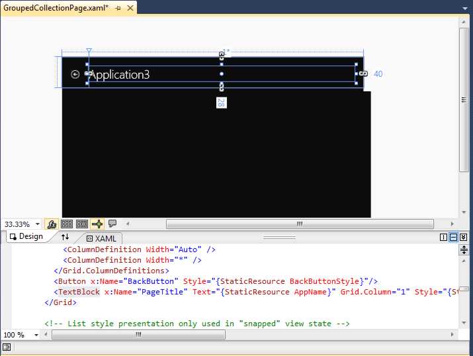The height and width of the screenshot is (356, 473).
Task: Collapse the XAML pane with double chevron
Action: tap(463, 238)
